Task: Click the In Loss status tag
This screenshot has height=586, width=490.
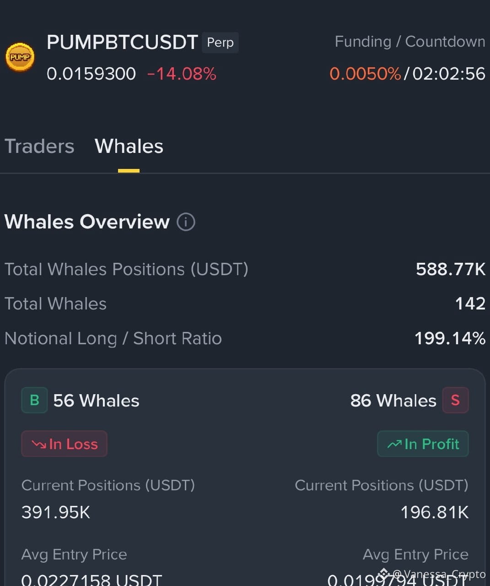Action: [64, 444]
